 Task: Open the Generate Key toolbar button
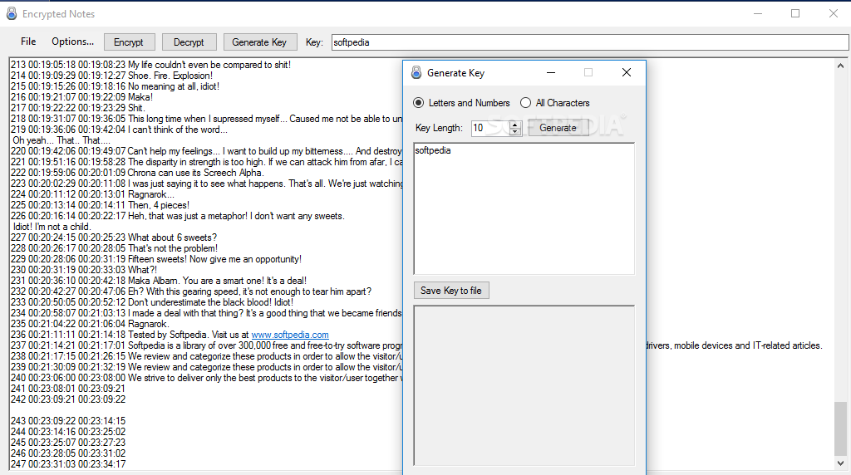coord(259,42)
